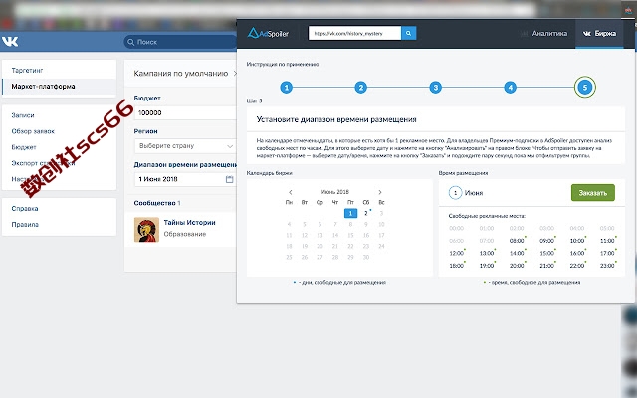Image resolution: width=637 pixels, height=398 pixels.
Task: Click the AdSpoiler logo
Action: pos(268,33)
